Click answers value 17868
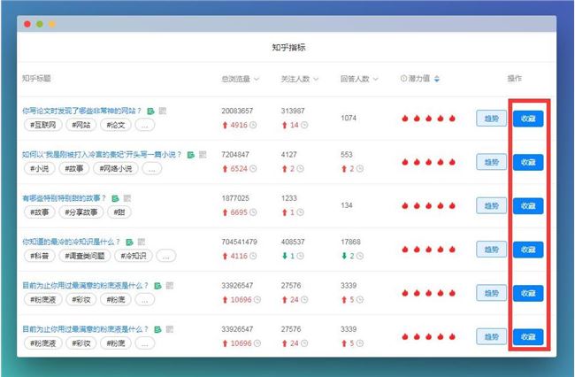This screenshot has height=377, width=575. 350,242
